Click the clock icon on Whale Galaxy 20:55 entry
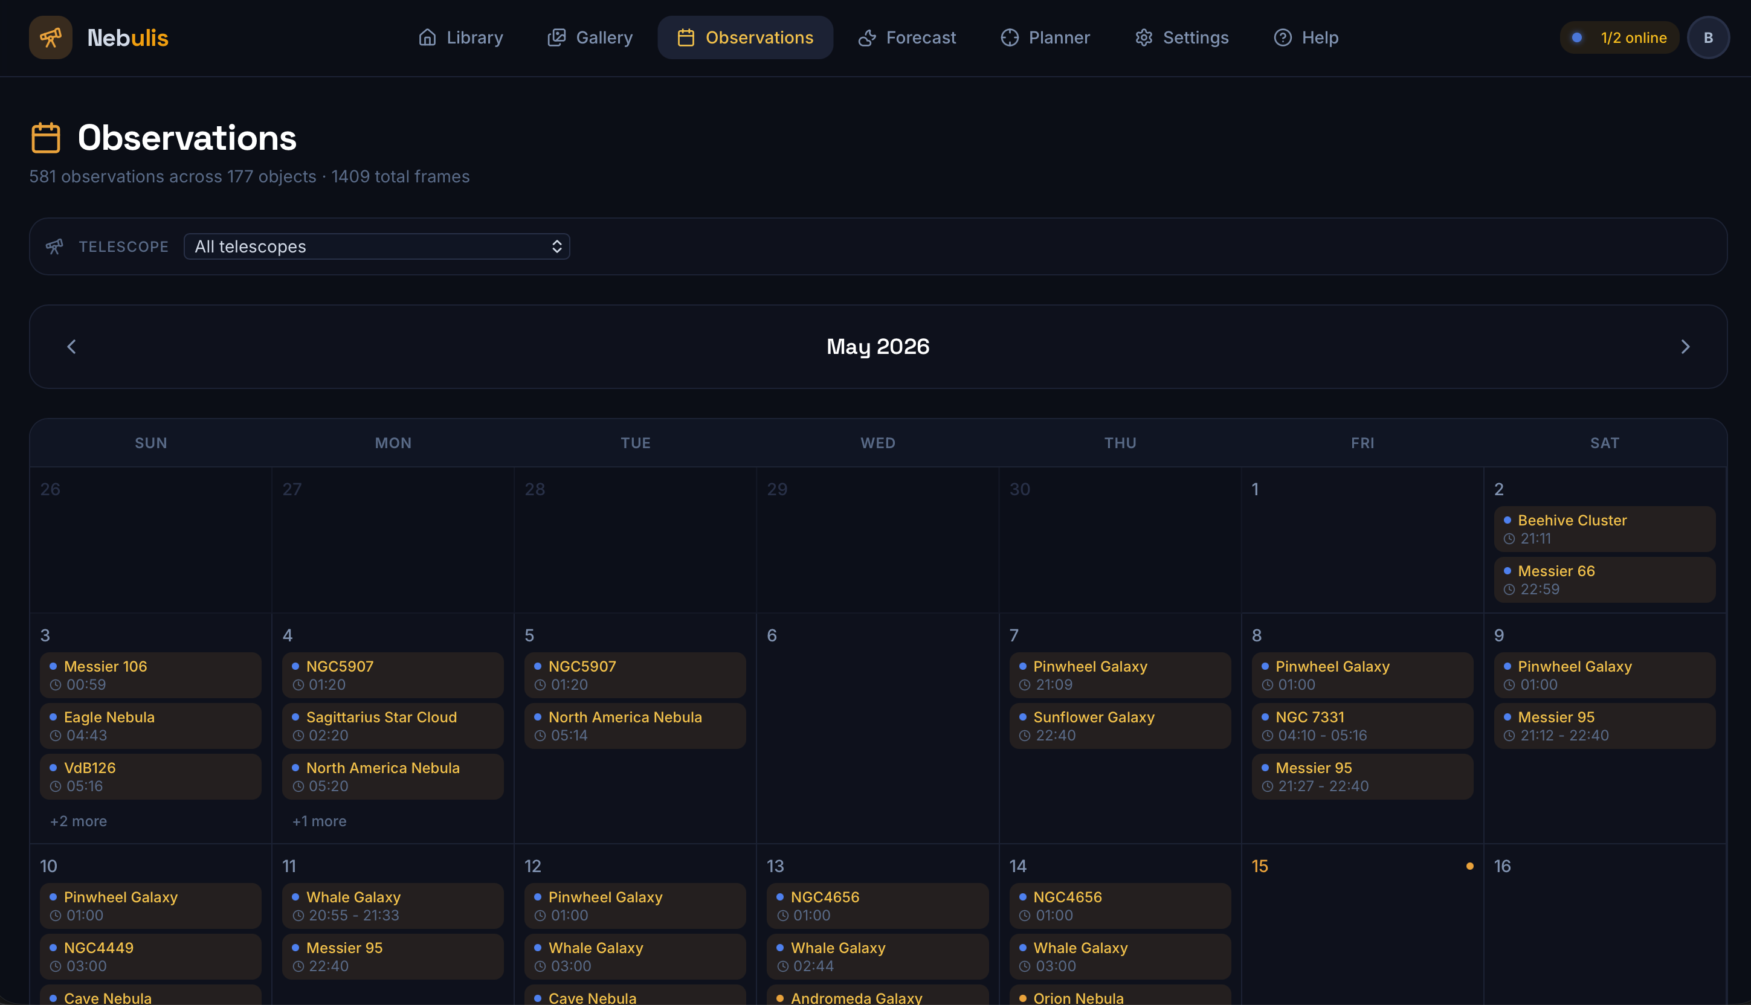Screen dimensions: 1751x1005 (x=298, y=916)
